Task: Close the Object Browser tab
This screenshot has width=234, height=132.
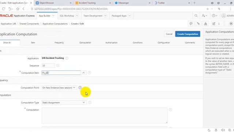Action: [x=71, y=3]
